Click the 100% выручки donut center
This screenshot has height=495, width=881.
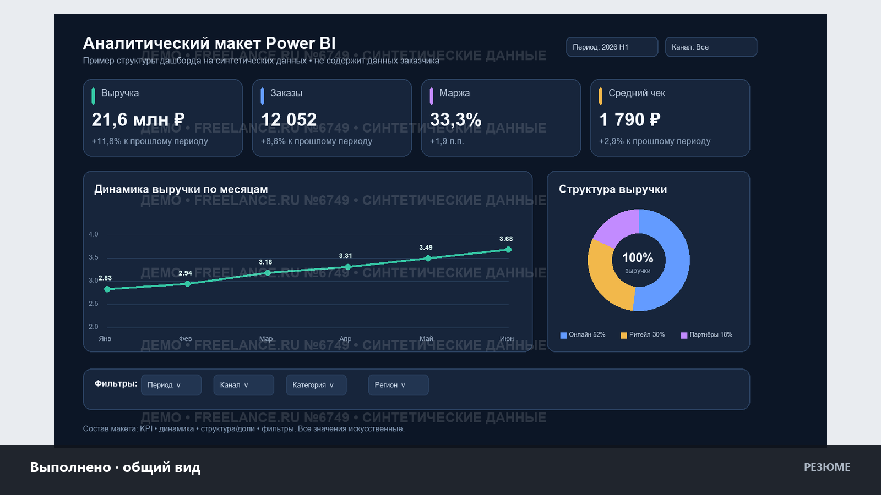[x=638, y=262]
